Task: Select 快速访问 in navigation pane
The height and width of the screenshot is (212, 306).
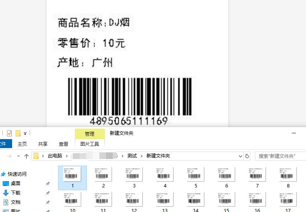Action: [x=17, y=174]
